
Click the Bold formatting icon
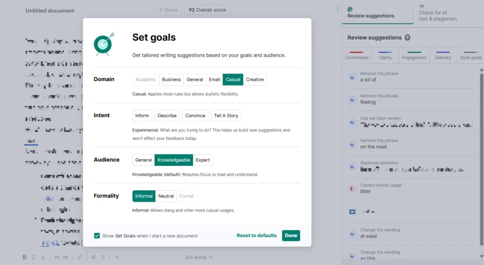tap(25, 257)
